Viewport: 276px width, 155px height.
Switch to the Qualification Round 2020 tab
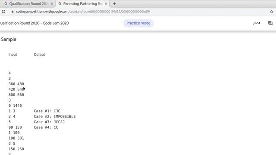[28, 4]
